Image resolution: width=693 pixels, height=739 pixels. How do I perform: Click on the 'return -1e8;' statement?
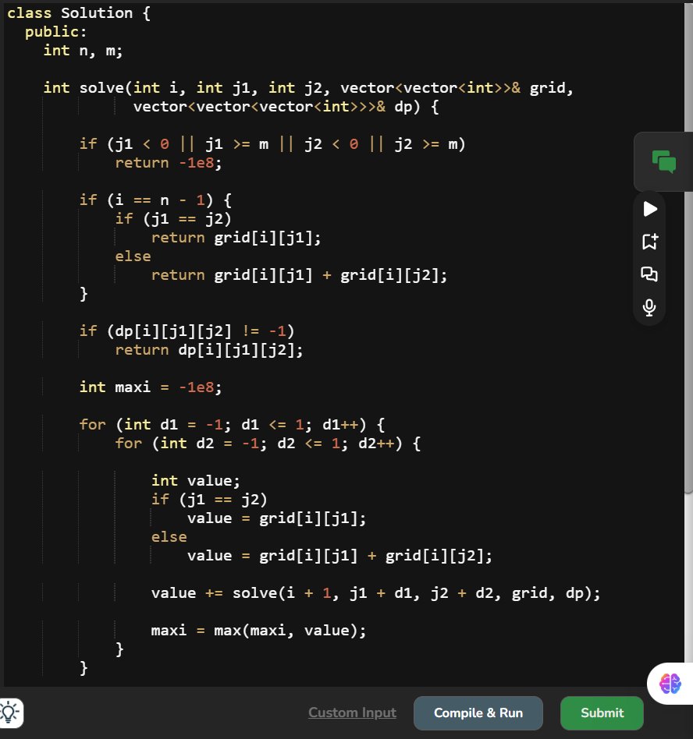click(169, 163)
